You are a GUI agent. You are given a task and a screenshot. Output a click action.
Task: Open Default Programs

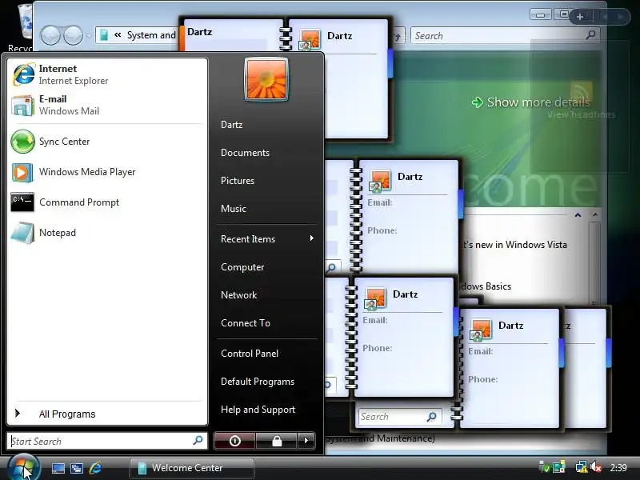(x=257, y=382)
